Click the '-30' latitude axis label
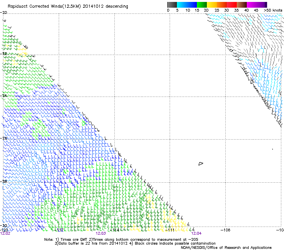The height and width of the screenshot is (250, 284). coord(3,225)
